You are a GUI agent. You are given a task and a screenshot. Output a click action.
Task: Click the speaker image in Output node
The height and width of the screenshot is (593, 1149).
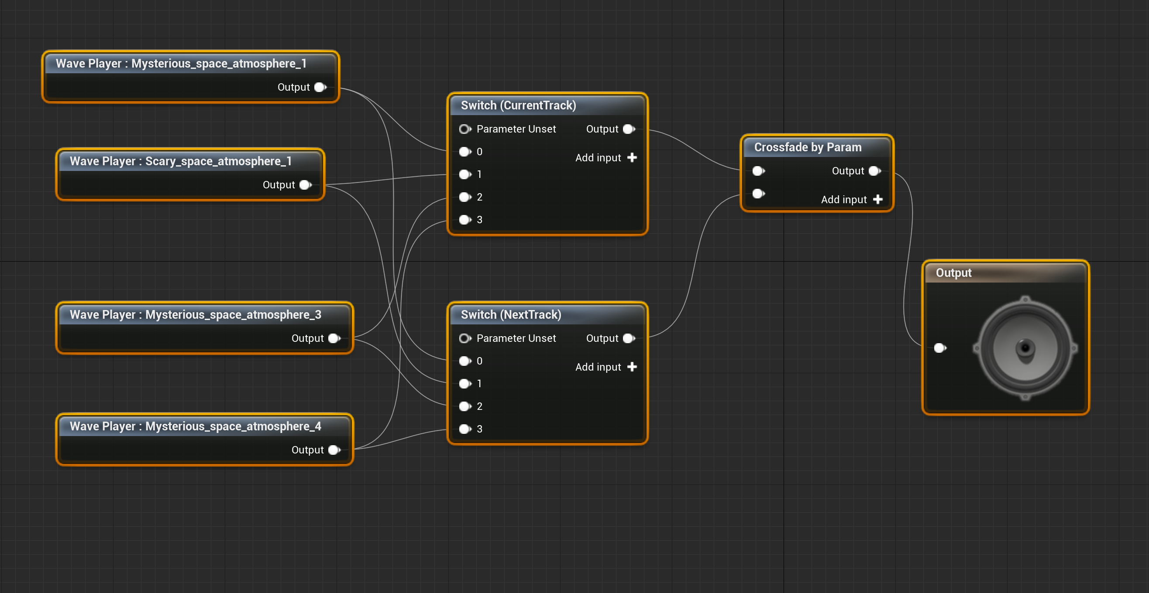click(x=1025, y=348)
